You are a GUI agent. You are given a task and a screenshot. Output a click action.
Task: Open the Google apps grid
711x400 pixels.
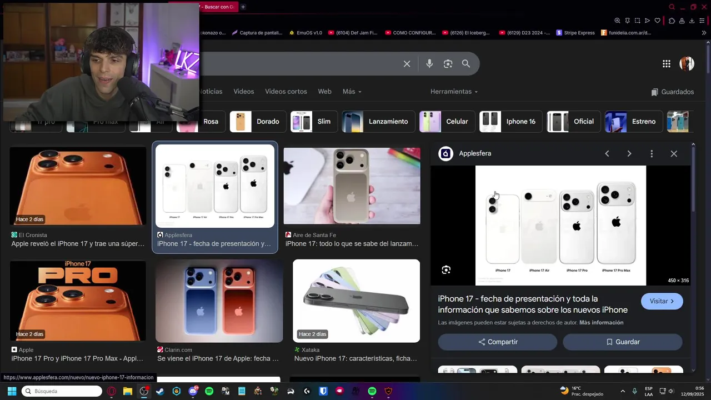tap(667, 64)
